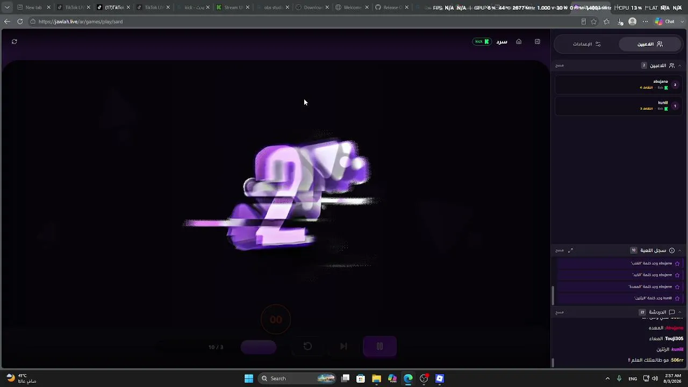
Task: Switch to the Stream browser tab
Action: pos(232,8)
